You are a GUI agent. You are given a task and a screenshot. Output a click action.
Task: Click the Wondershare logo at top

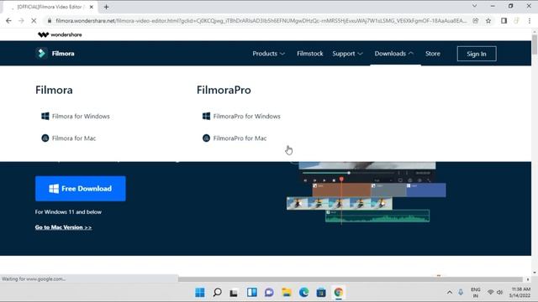[x=60, y=34]
